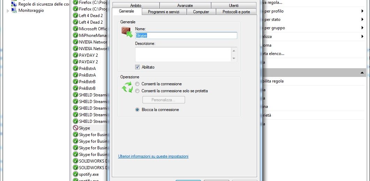
Task: Click green check icon of lower PnkBstrB rule
Action: pos(76,88)
